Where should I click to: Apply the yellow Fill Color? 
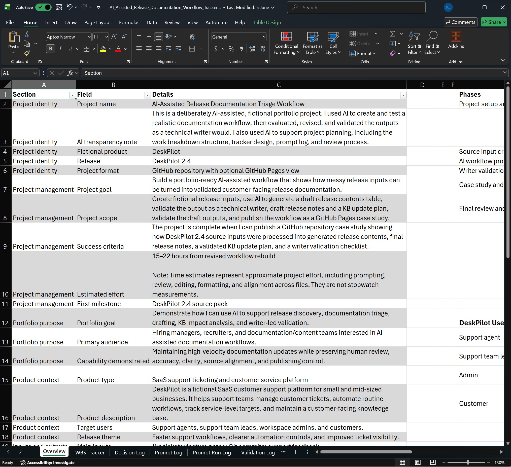103,49
